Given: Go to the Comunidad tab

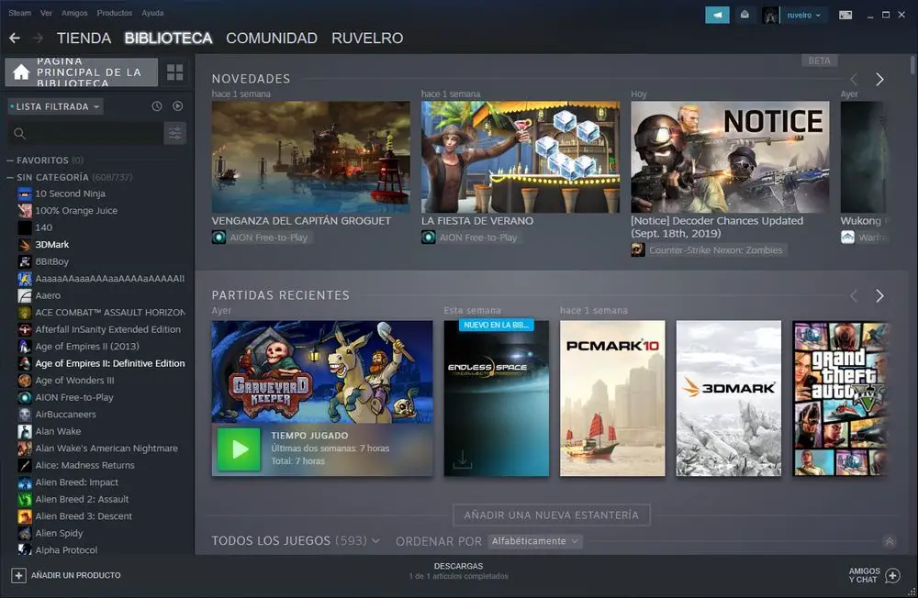Looking at the screenshot, I should 272,38.
